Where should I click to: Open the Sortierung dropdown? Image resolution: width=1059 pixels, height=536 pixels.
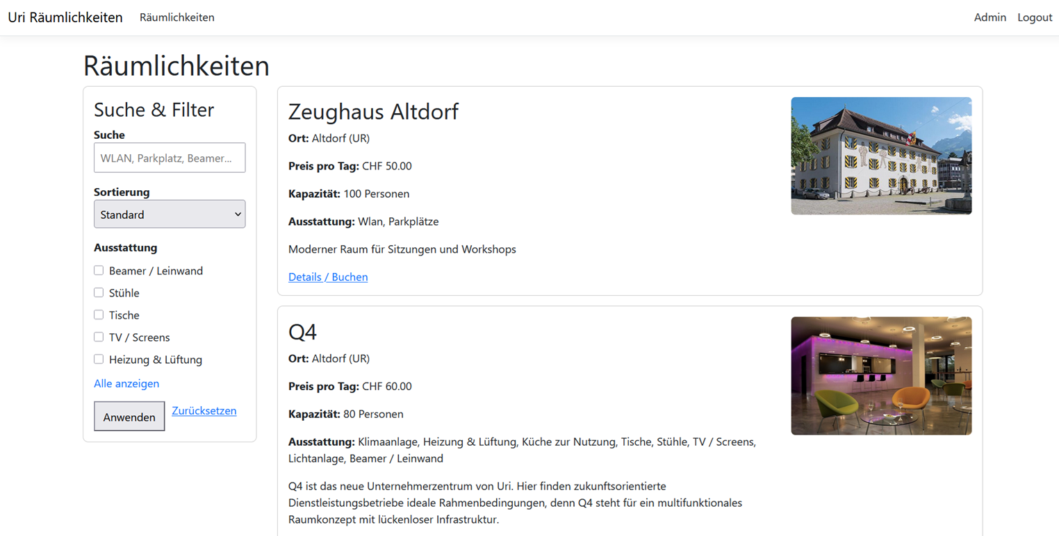coord(170,215)
